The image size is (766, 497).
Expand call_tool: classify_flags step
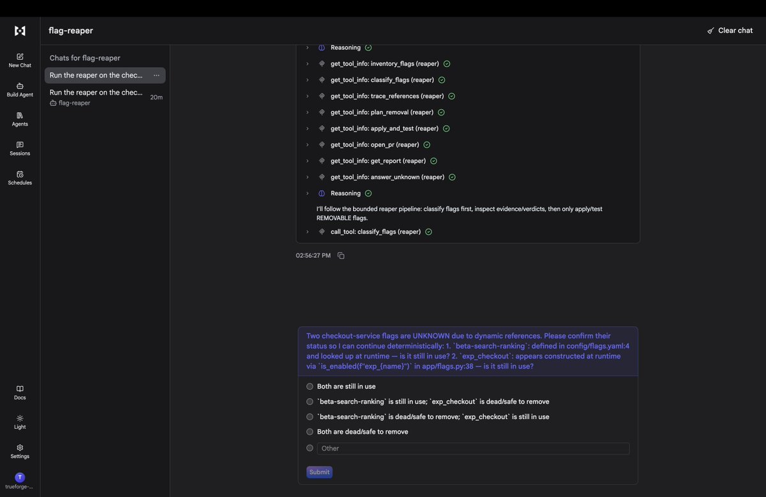click(x=307, y=232)
